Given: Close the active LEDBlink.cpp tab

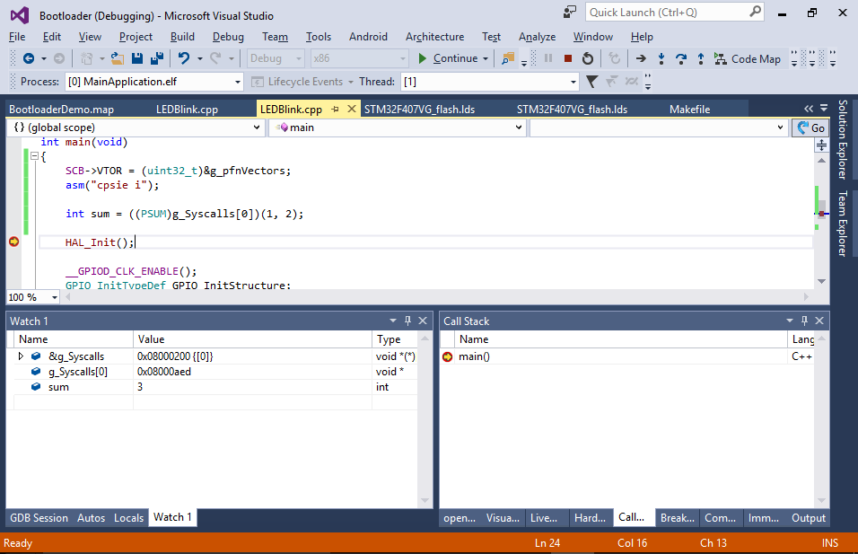Looking at the screenshot, I should (352, 109).
